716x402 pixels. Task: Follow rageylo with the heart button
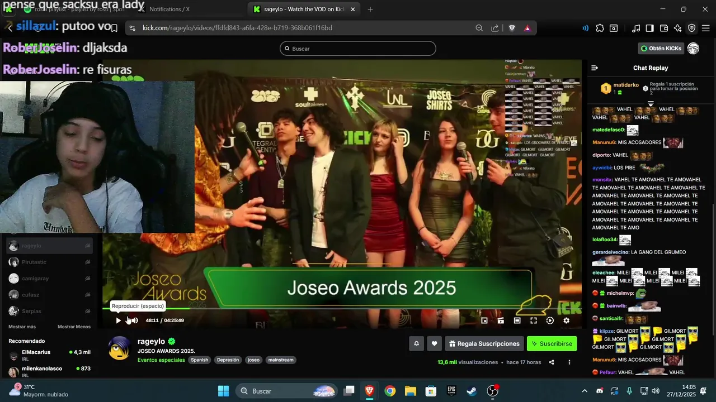pos(434,344)
